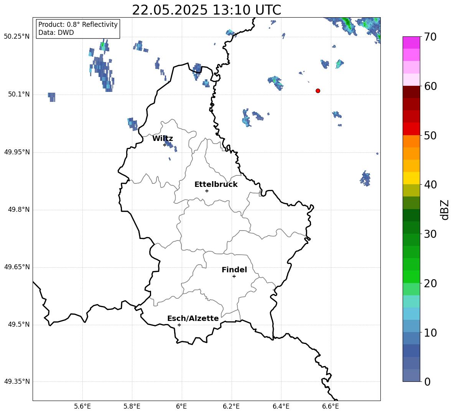Click the 6°E longitude label
454x414 pixels.
[181, 406]
